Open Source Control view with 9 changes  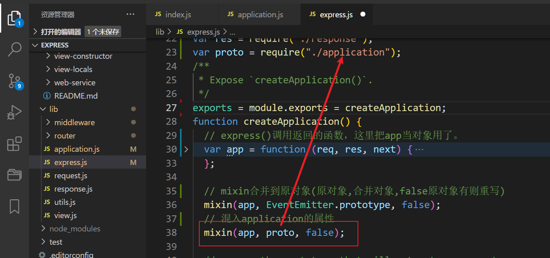click(x=14, y=81)
